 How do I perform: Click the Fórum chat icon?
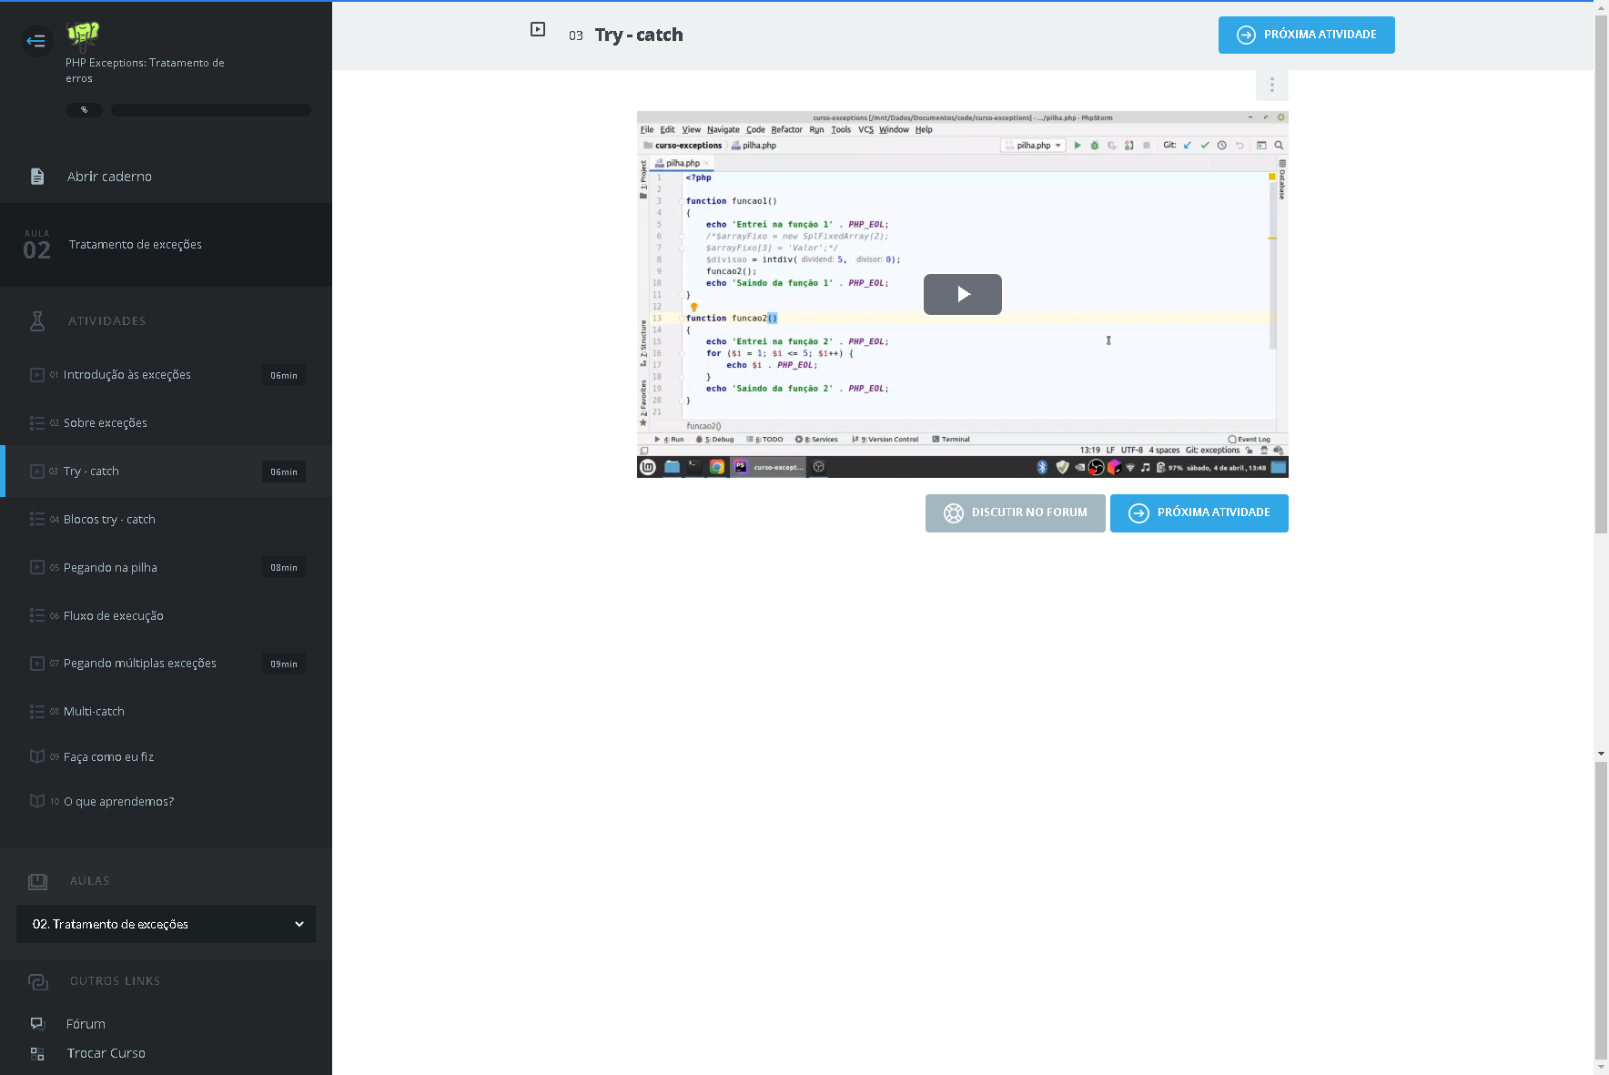37,1024
